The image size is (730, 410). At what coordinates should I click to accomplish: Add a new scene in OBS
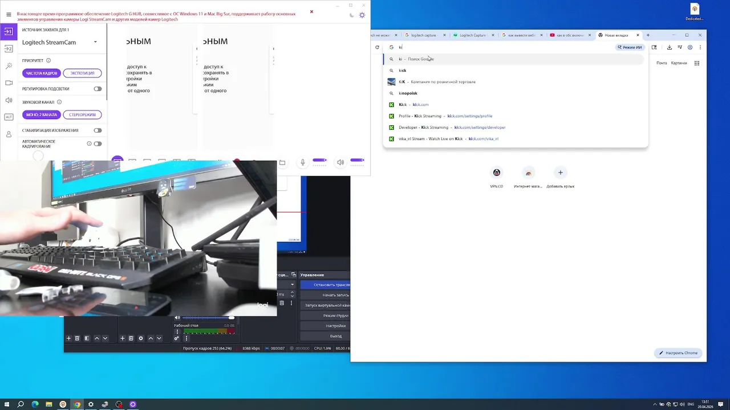[x=68, y=338]
